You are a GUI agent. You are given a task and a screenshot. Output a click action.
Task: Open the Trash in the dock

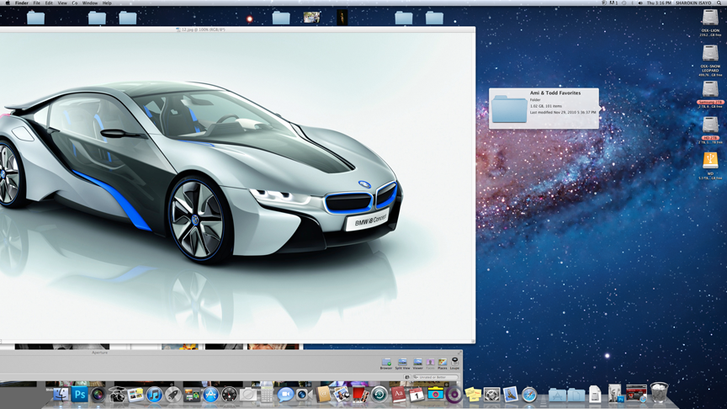[659, 393]
